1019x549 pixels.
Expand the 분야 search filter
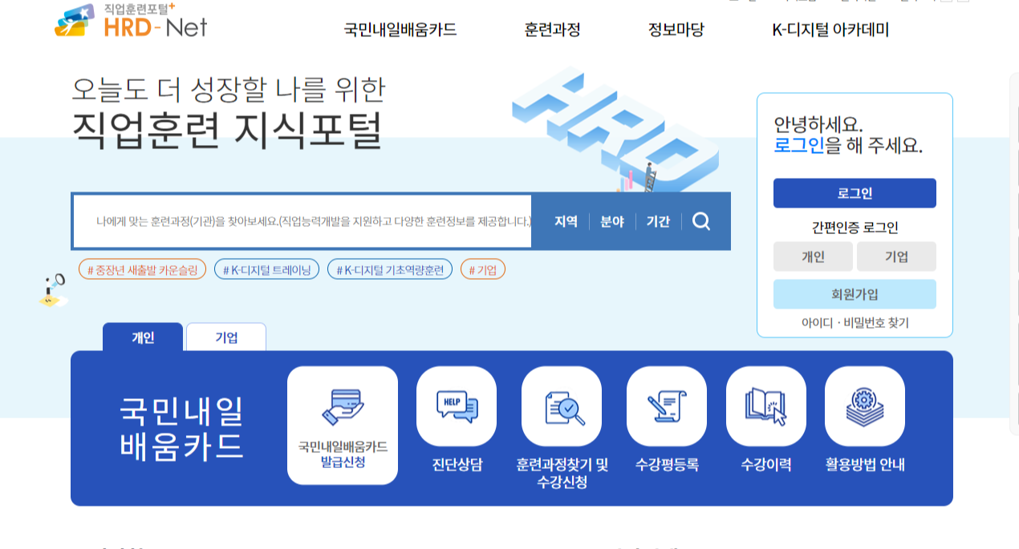[612, 222]
